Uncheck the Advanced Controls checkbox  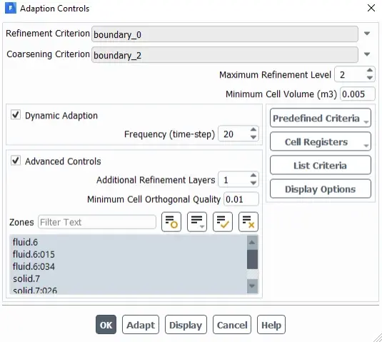click(16, 161)
